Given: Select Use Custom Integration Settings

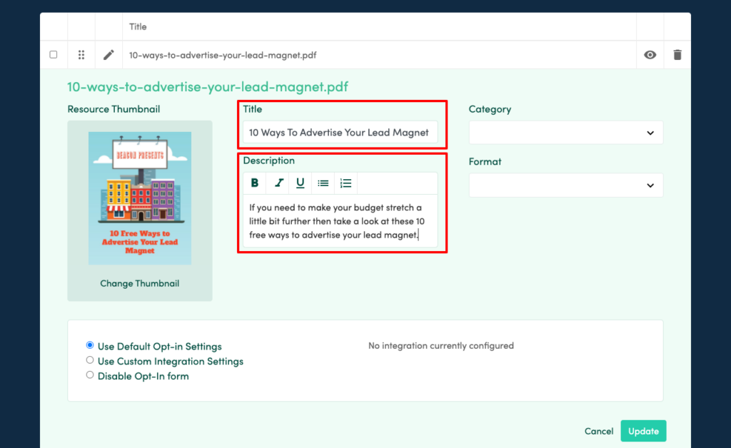Looking at the screenshot, I should pyautogui.click(x=90, y=360).
